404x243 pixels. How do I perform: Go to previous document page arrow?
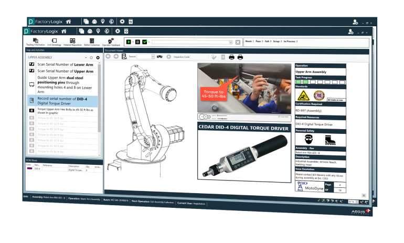108,56
